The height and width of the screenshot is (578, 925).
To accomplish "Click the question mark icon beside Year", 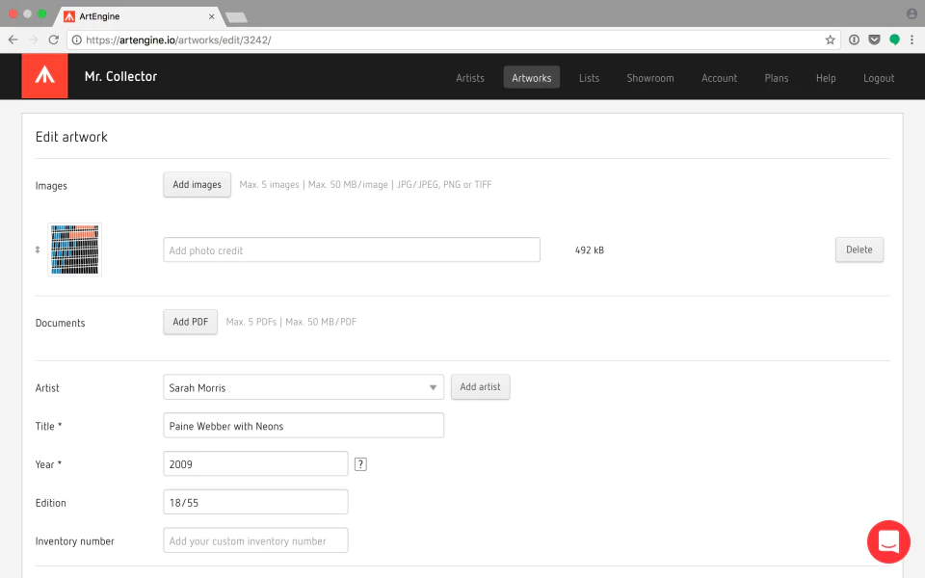I will click(360, 463).
